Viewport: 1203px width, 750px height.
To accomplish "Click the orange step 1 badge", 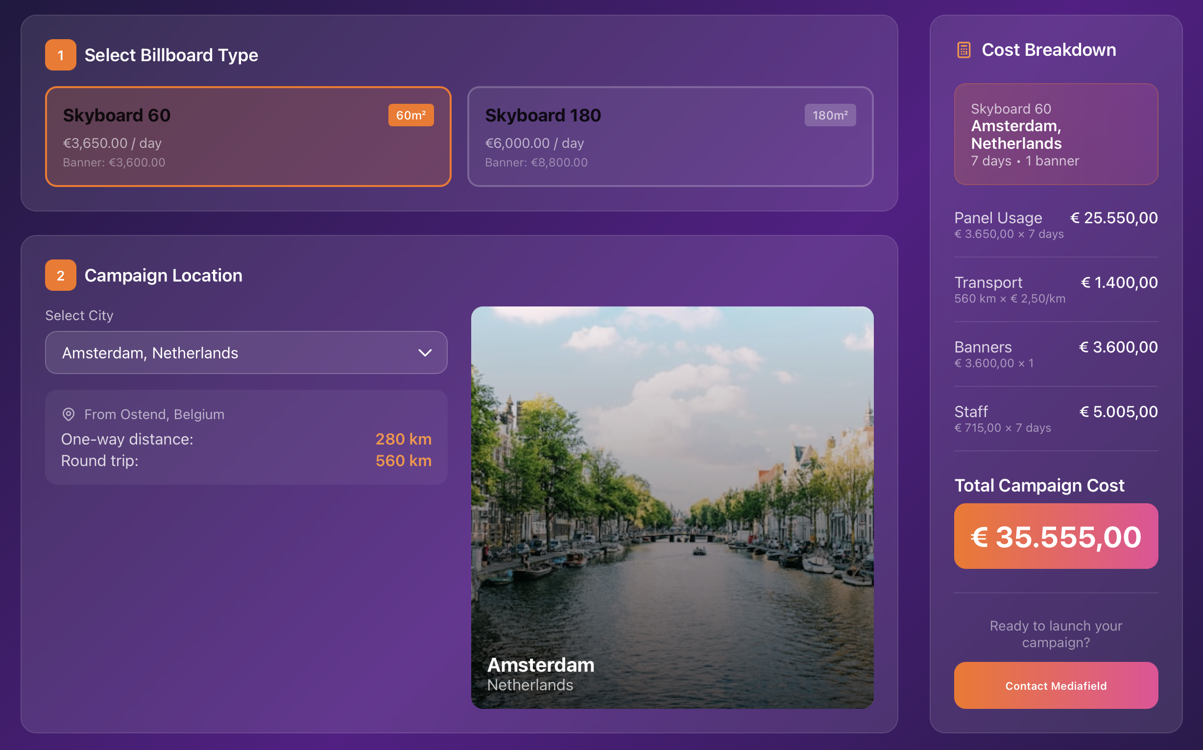I will [x=61, y=55].
